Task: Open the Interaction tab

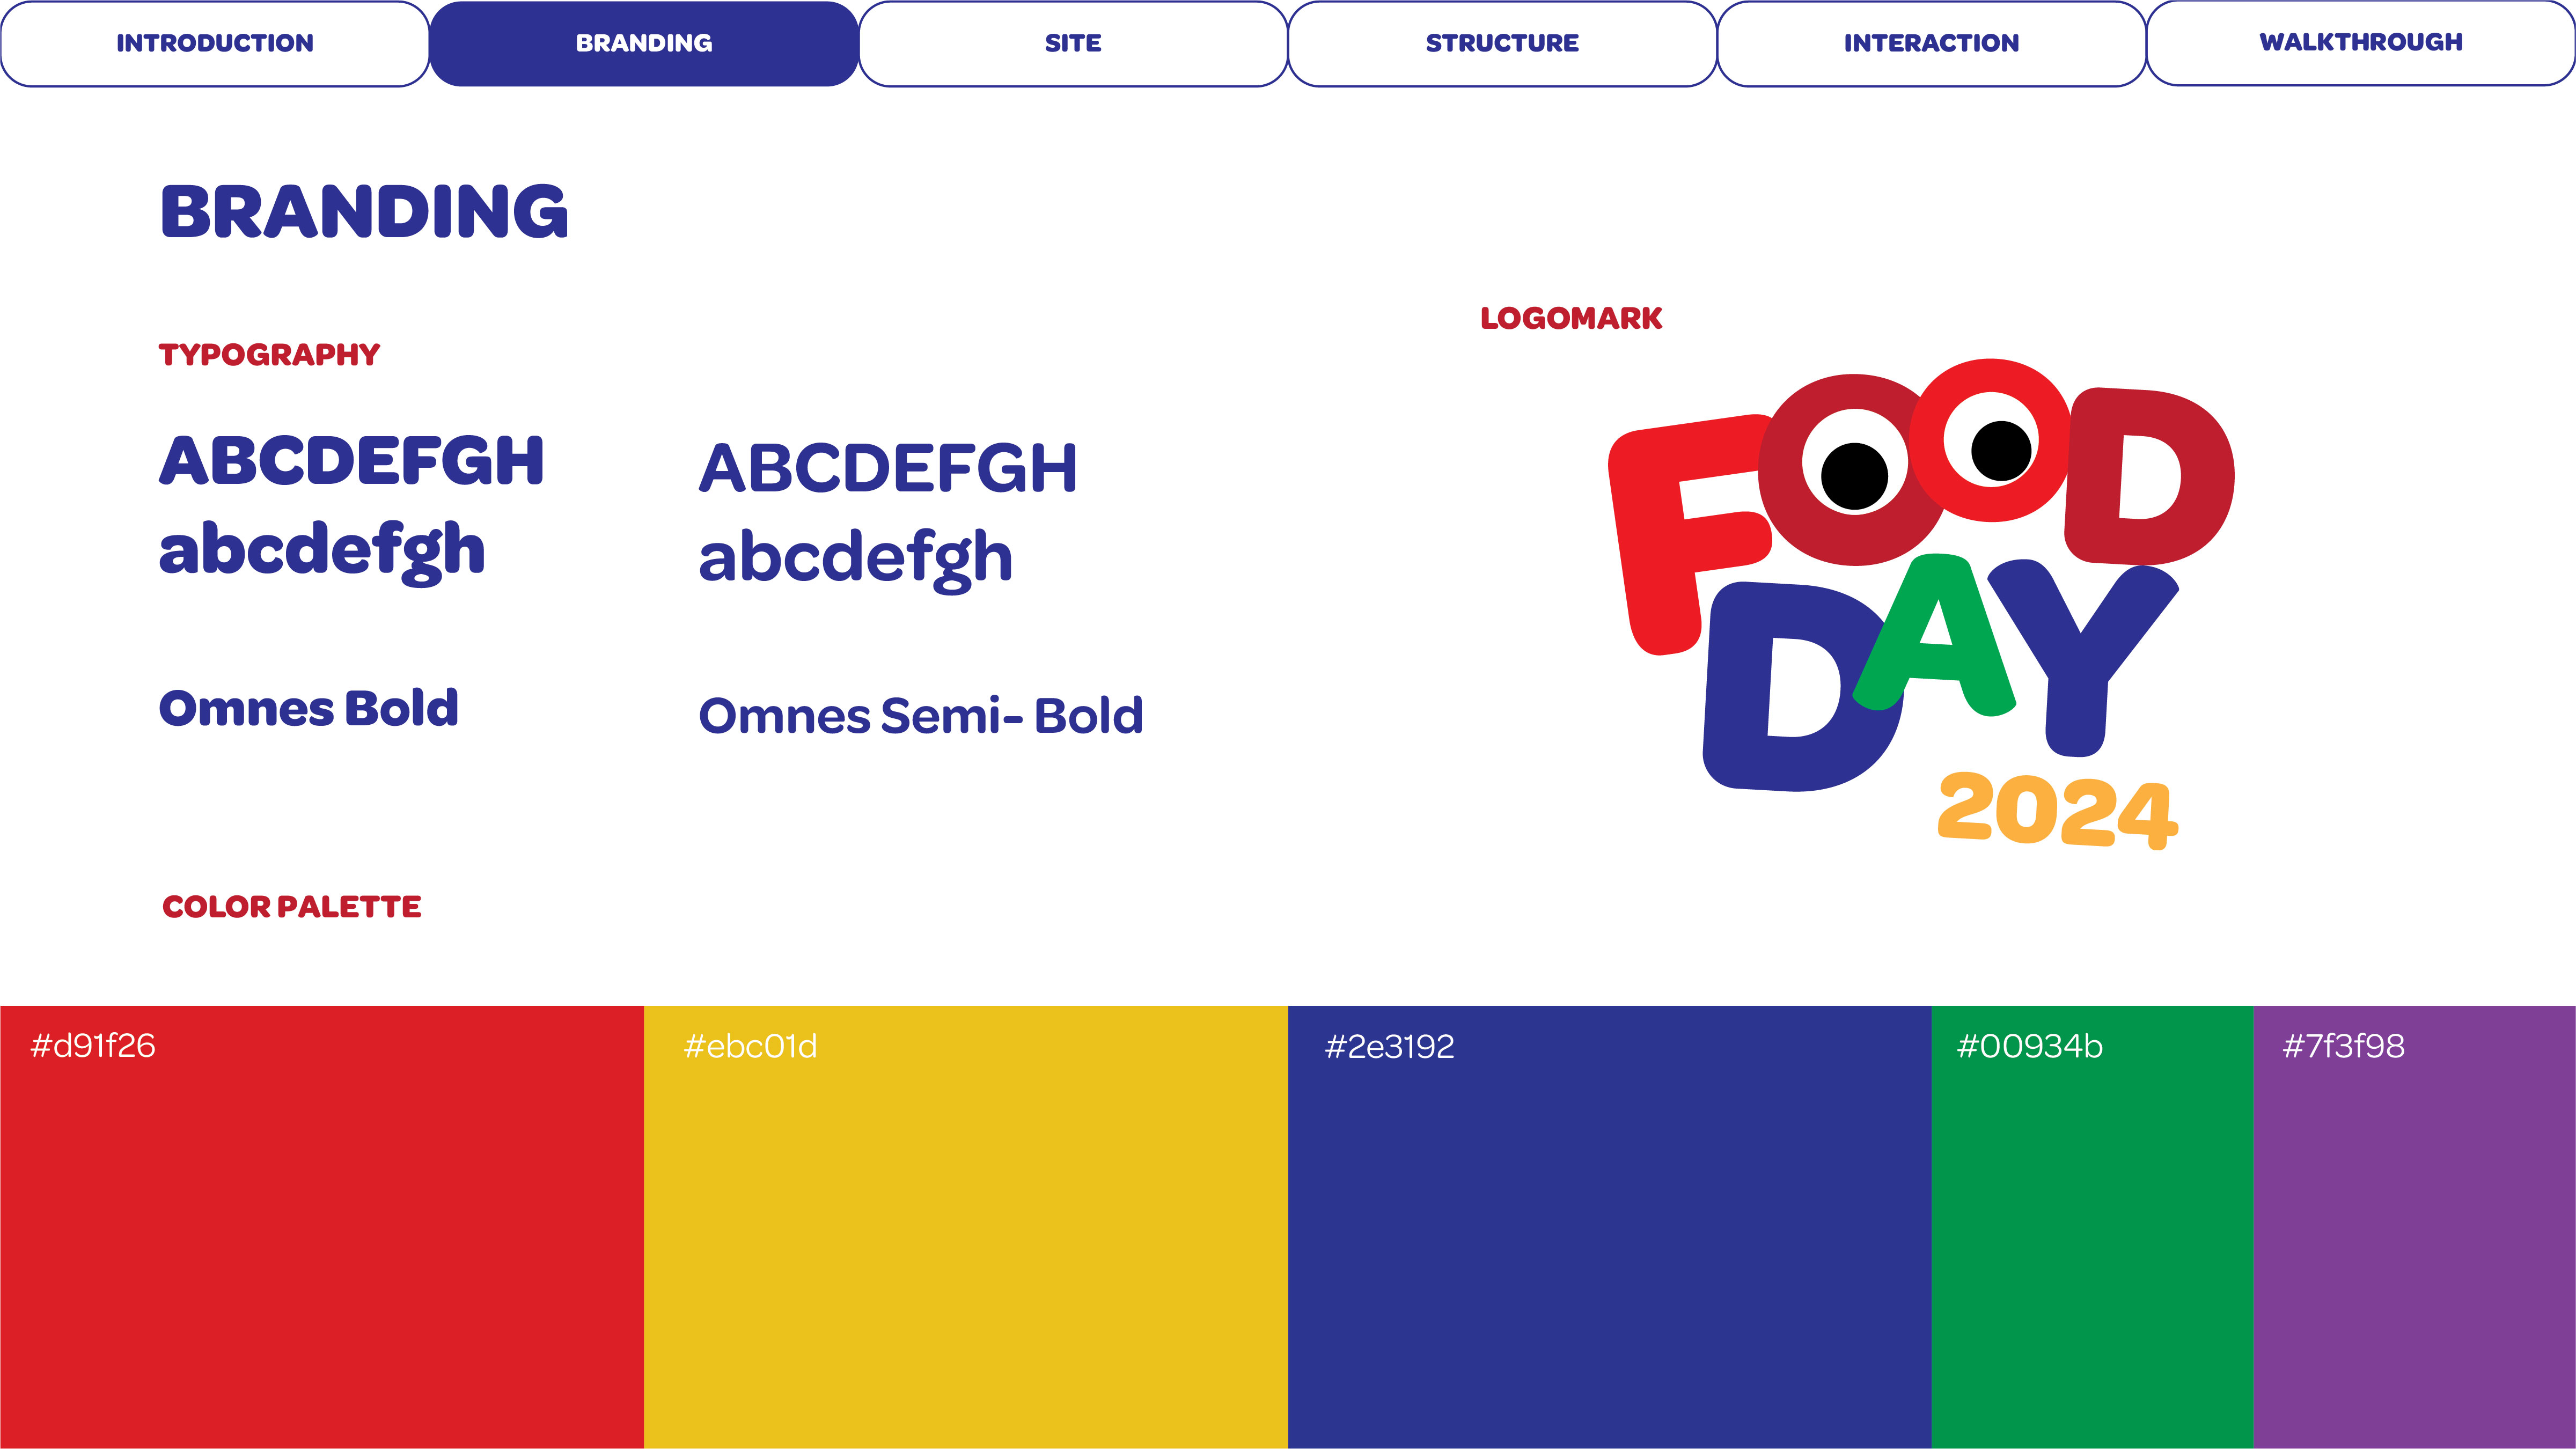Action: click(x=1931, y=43)
